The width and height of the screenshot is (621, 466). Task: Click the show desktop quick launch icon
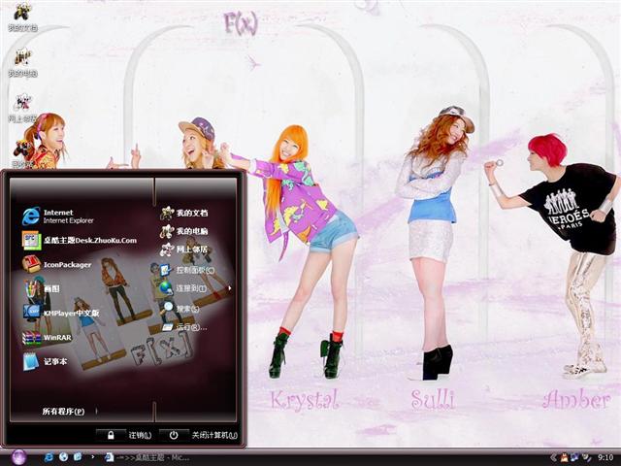[78, 457]
